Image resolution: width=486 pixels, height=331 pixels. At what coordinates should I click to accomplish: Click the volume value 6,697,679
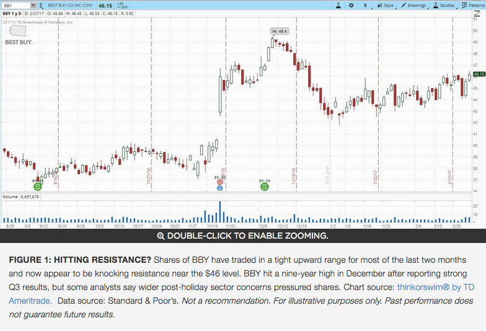(30, 197)
